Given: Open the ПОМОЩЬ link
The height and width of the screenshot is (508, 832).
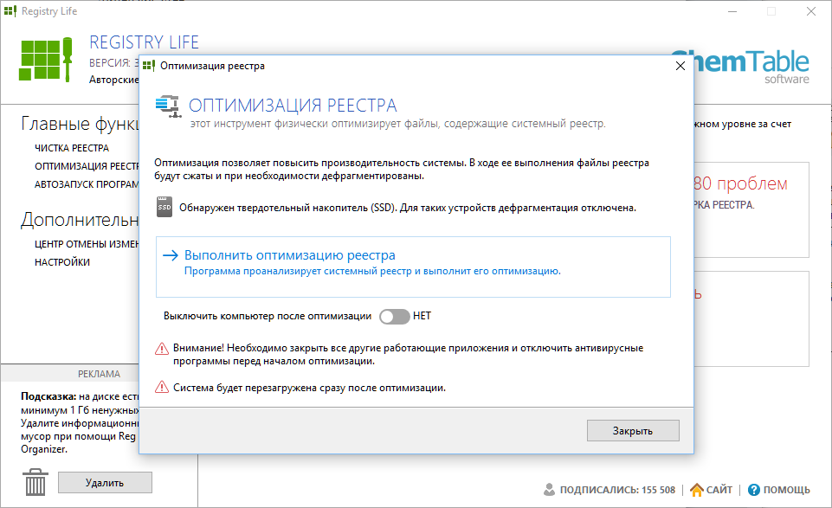Looking at the screenshot, I should (786, 490).
